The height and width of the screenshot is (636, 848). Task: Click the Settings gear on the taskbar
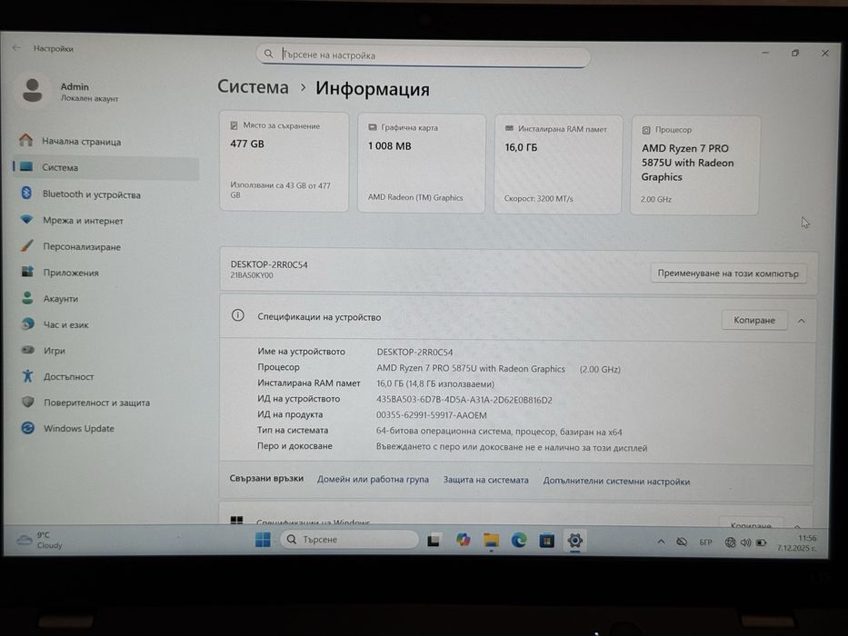point(575,541)
